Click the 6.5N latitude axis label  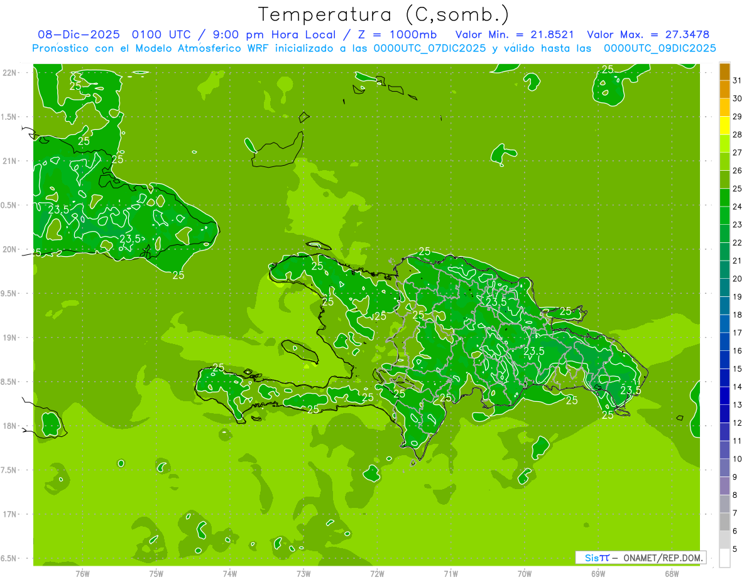pyautogui.click(x=9, y=558)
